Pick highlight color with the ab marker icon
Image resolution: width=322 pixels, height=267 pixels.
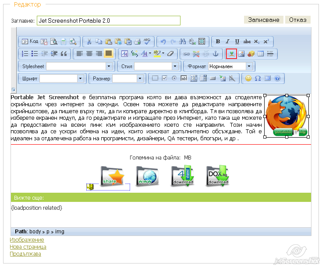[x=157, y=54]
